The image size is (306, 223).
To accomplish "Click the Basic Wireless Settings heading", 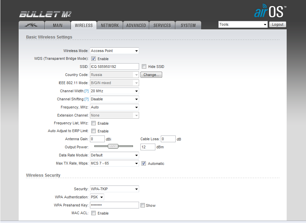I will tap(49, 37).
